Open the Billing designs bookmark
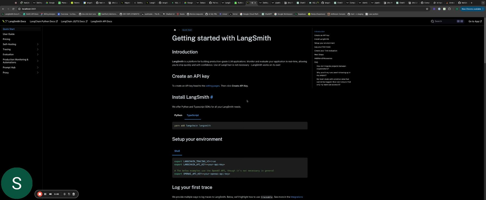The height and width of the screenshot is (200, 486). click(48, 14)
